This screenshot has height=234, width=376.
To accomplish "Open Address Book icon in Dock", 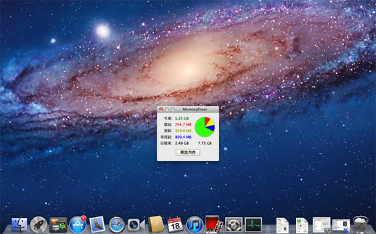I will 155,225.
